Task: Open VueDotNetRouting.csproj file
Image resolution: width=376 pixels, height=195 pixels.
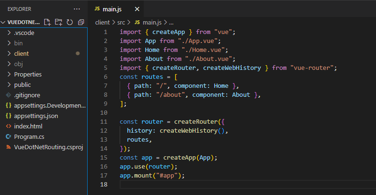Action: pos(44,147)
